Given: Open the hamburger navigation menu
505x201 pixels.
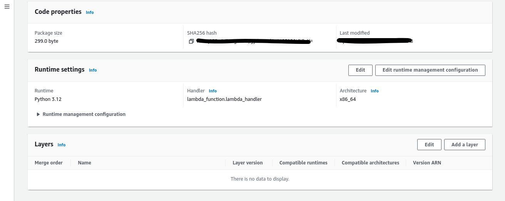Looking at the screenshot, I should [7, 7].
